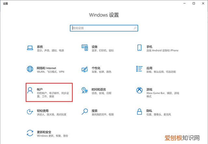Open the Network globe icon
This screenshot has width=208, height=144.
pyautogui.click(x=30, y=69)
